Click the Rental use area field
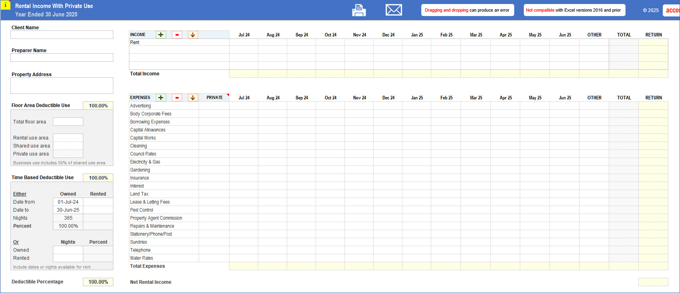Viewport: 680px width, 293px height. click(68, 138)
